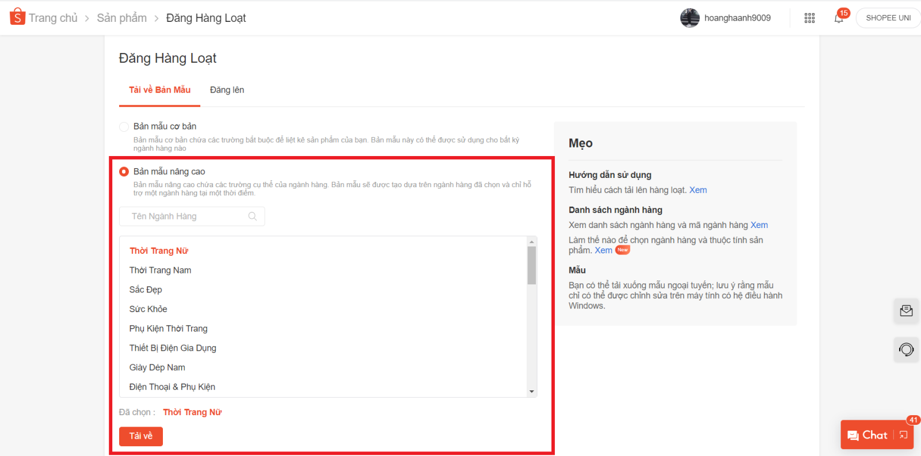This screenshot has width=921, height=456.
Task: Open the apps grid menu
Action: click(809, 18)
